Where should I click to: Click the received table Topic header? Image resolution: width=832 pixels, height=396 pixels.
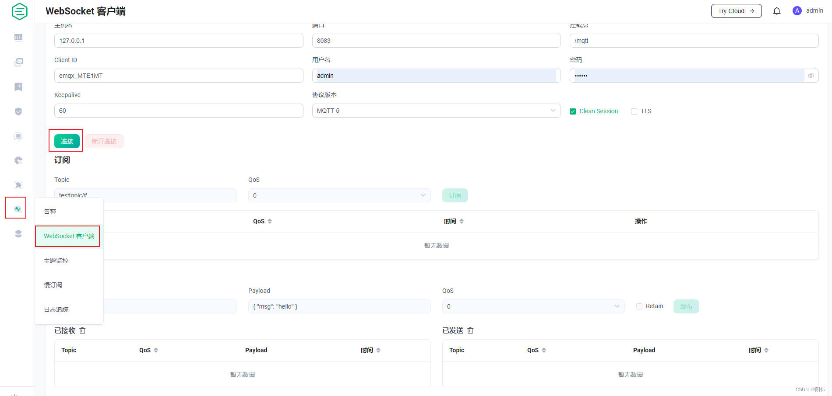[69, 350]
